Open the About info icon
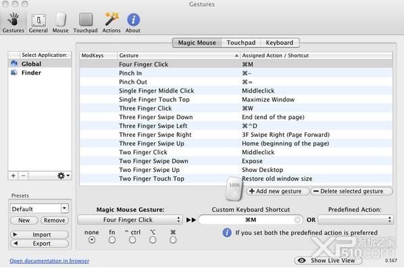The width and height of the screenshot is (404, 268). pyautogui.click(x=133, y=20)
